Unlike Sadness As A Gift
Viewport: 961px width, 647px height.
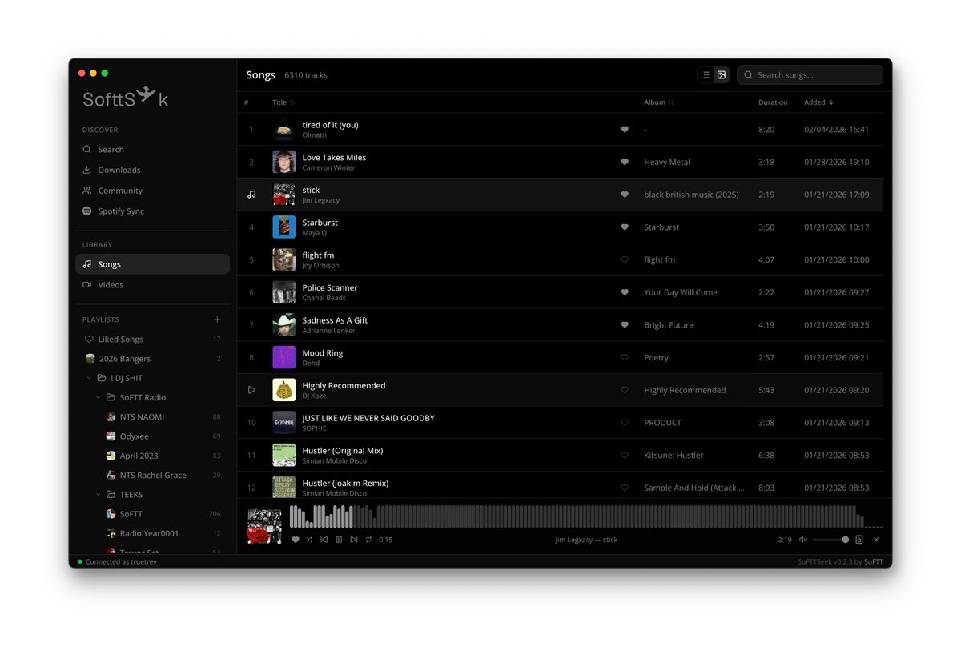click(625, 325)
